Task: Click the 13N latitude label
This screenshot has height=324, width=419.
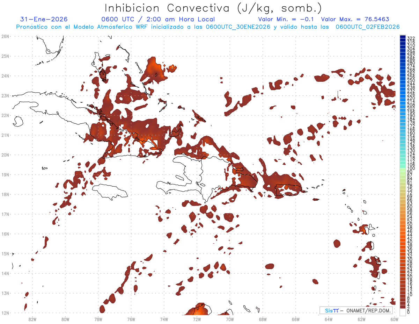Action: [x=5, y=293]
